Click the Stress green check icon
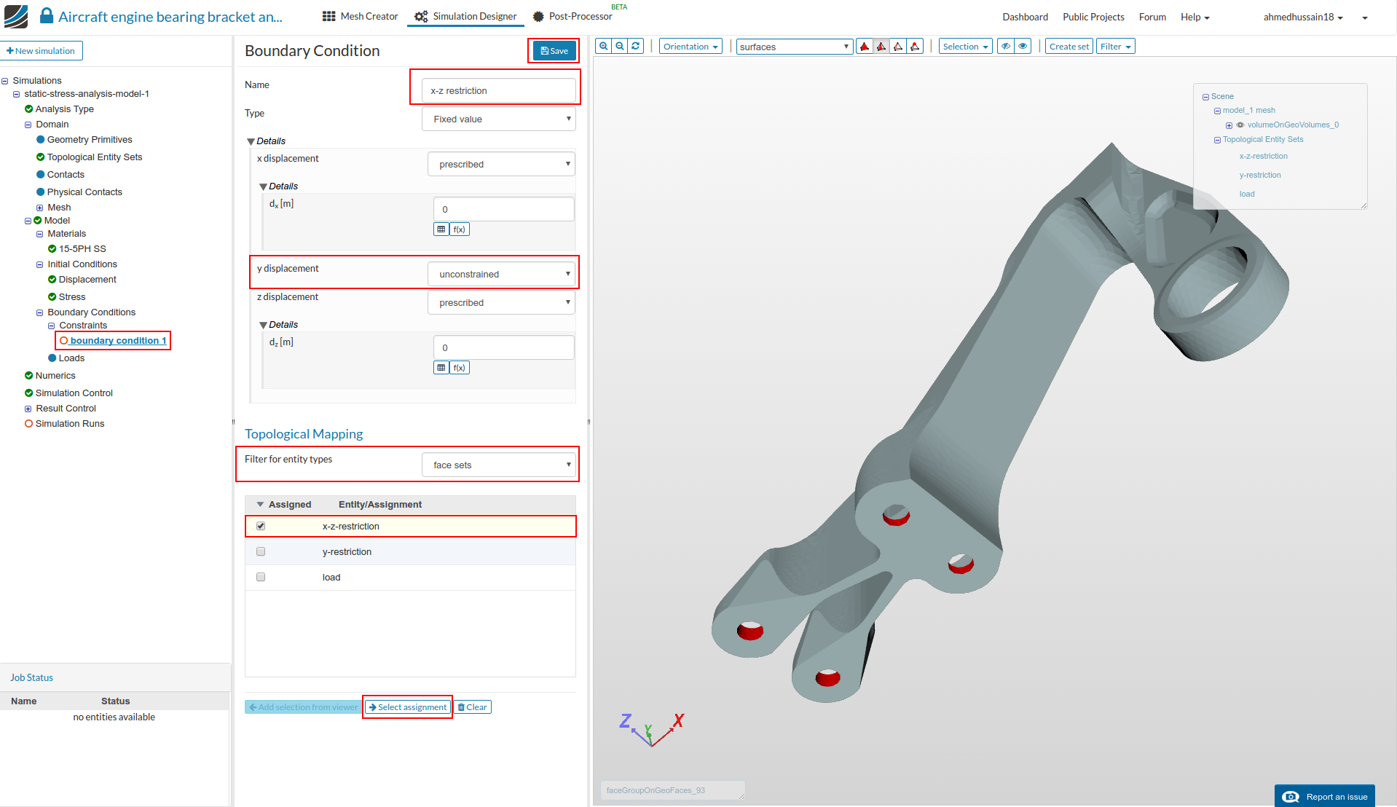 coord(52,297)
